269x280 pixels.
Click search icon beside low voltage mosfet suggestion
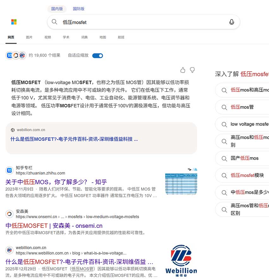(x=224, y=124)
